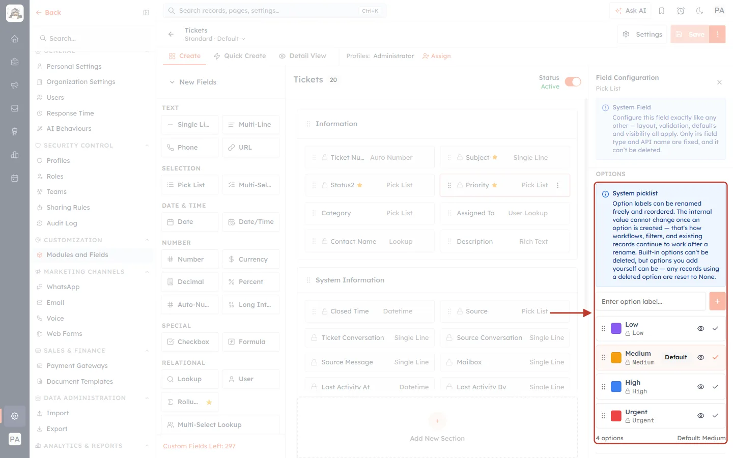The height and width of the screenshot is (458, 733).
Task: Toggle visibility eye of Urgent option
Action: point(700,416)
